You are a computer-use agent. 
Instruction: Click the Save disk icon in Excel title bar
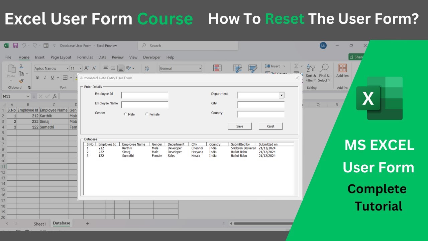15,46
